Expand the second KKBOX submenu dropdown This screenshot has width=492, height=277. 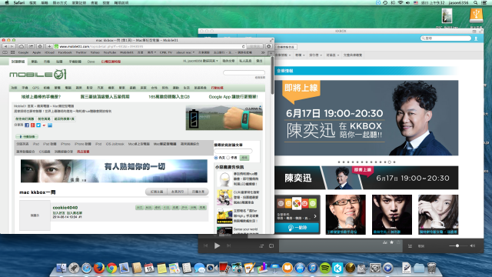click(x=300, y=55)
